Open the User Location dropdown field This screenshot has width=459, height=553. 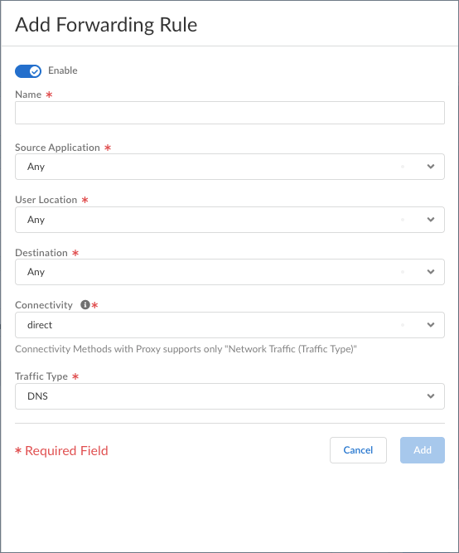click(229, 220)
